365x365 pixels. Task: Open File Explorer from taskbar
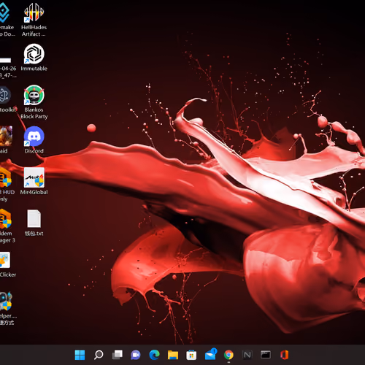[173, 355]
